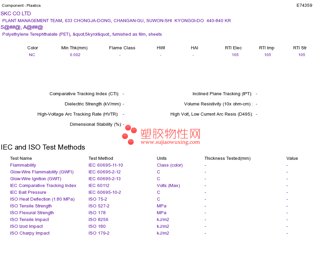Image resolution: width=324 pixels, height=272 pixels.
Task: Click the ISO 8256 test method
Action: pos(98,220)
